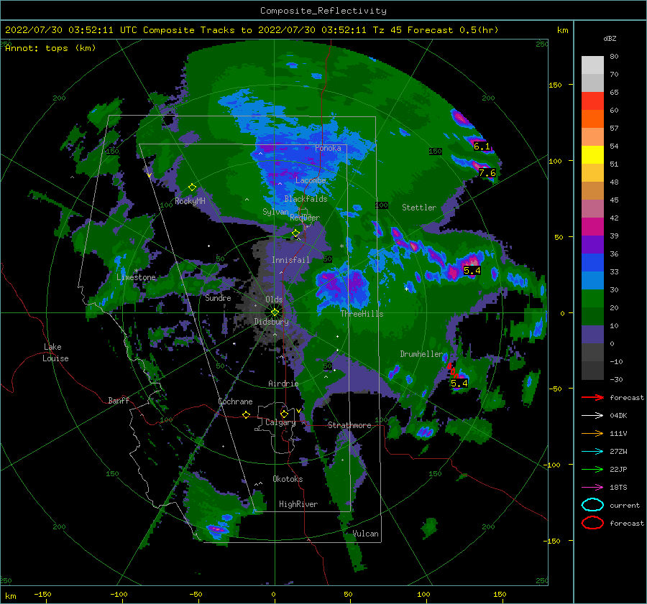Select the white 04DK track arrow

tap(592, 416)
